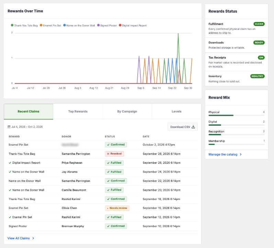This screenshot has width=274, height=248.
Task: Click checkmark beside Camille Beaumont's Donor Wall reward
Action: coord(10,190)
